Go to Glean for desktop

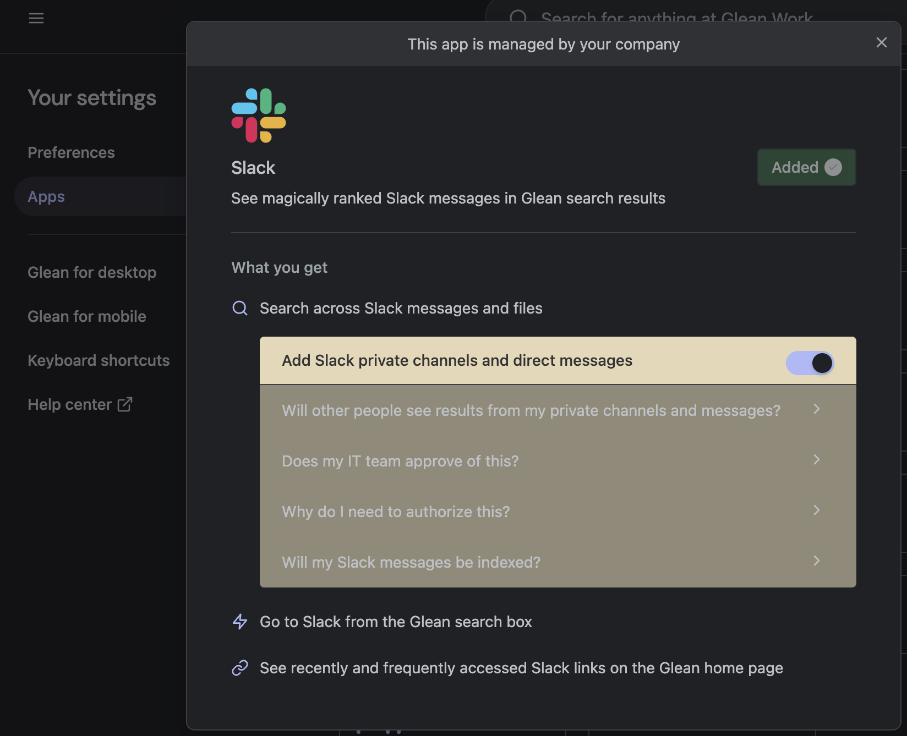92,272
